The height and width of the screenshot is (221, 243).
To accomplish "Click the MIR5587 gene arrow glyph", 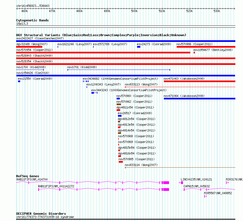I will pos(206,196).
